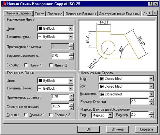Close the dialog with the X button
The height and width of the screenshot is (135, 160).
pyautogui.click(x=156, y=4)
